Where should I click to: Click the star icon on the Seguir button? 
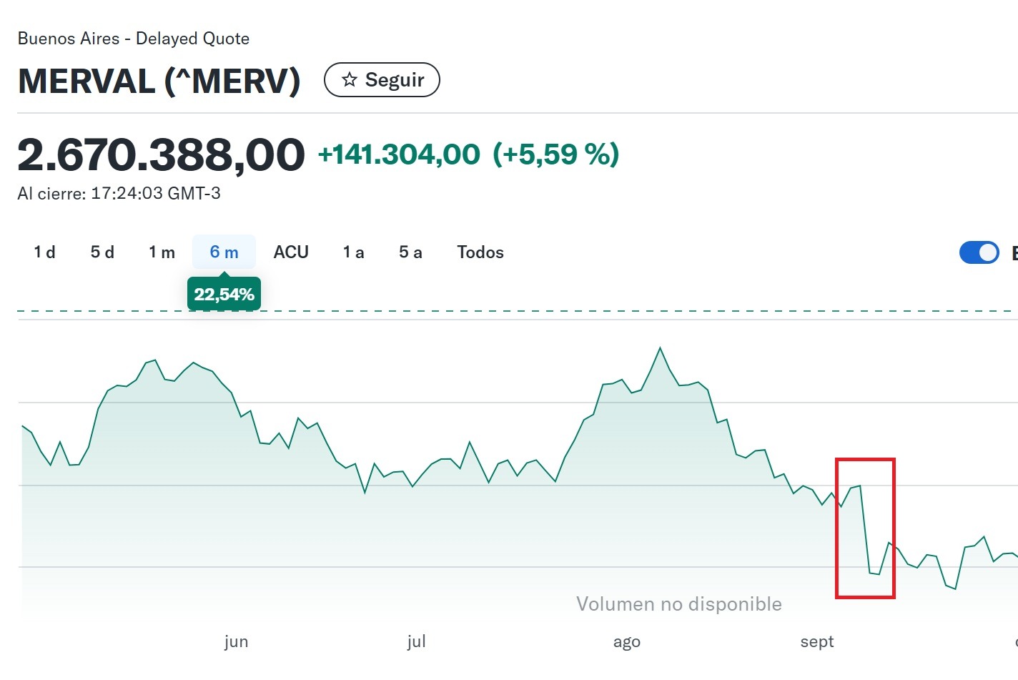350,79
